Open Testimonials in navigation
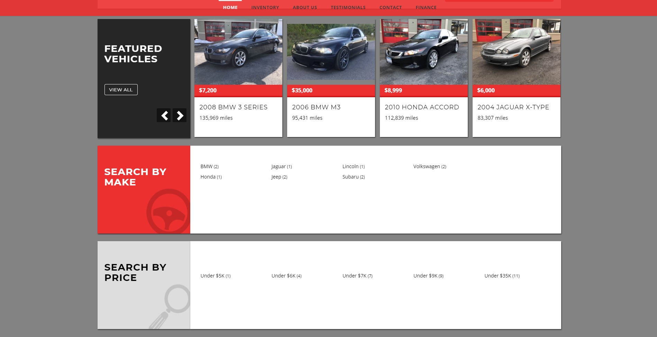 click(x=348, y=7)
